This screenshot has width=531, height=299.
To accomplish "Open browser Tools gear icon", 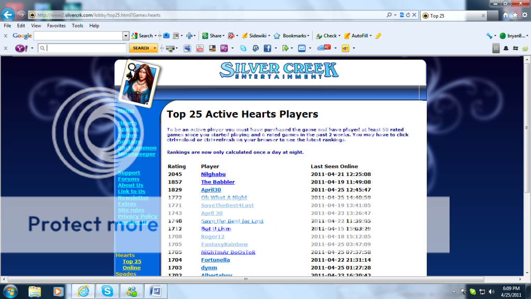I will [525, 15].
